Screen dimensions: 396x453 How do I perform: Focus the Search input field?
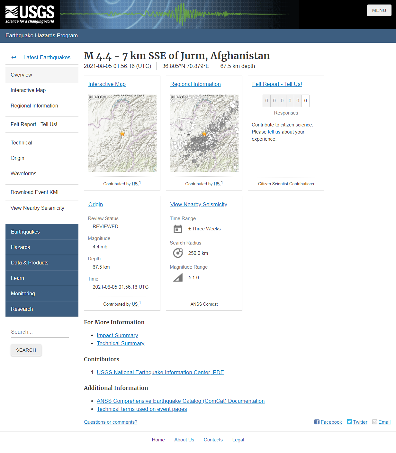coord(40,332)
